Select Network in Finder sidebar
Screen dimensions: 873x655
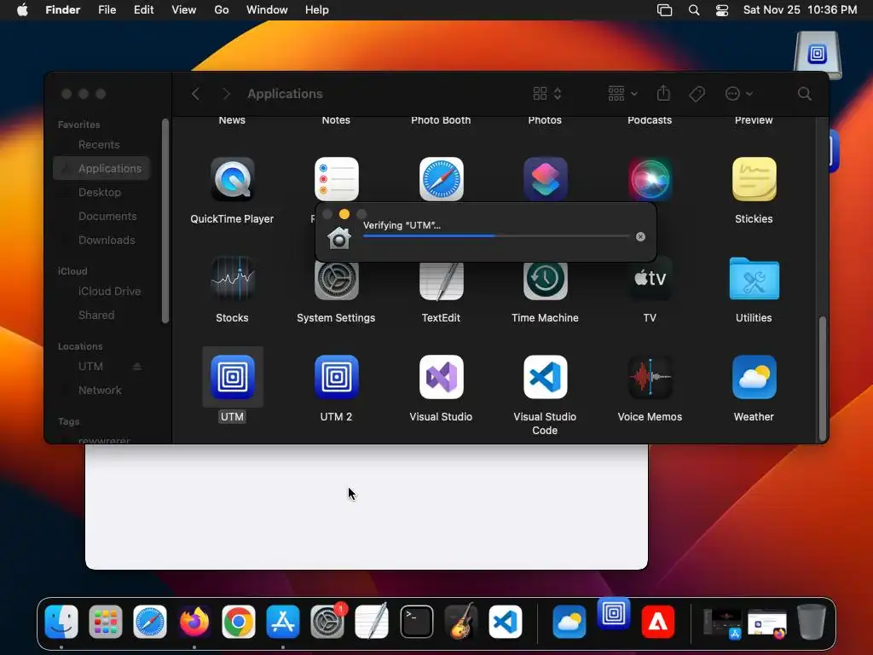(x=101, y=391)
